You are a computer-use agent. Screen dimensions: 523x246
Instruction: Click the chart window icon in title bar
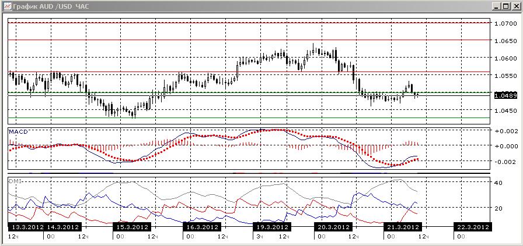(x=8, y=6)
